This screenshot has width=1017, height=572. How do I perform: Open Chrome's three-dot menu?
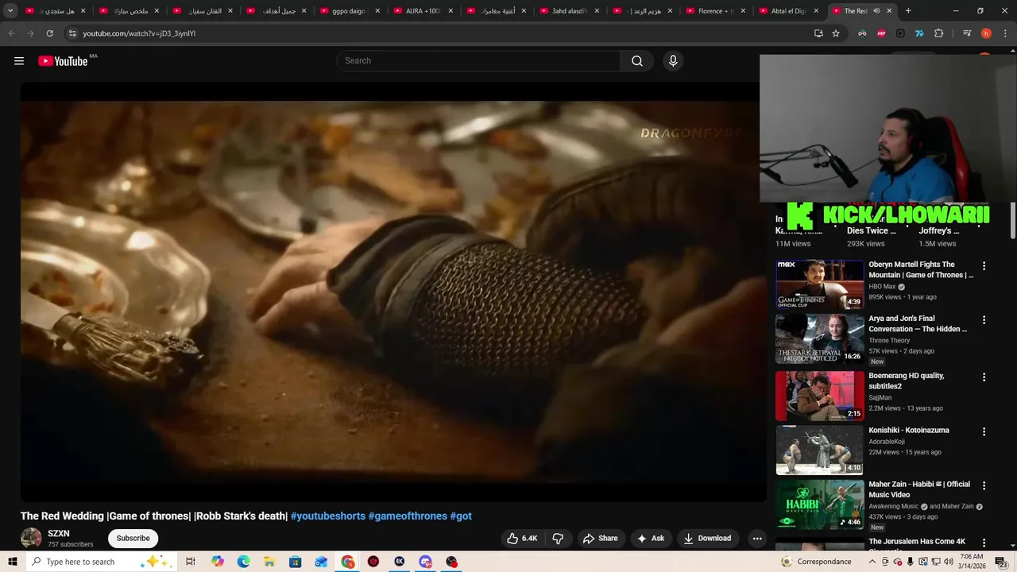pyautogui.click(x=1005, y=33)
